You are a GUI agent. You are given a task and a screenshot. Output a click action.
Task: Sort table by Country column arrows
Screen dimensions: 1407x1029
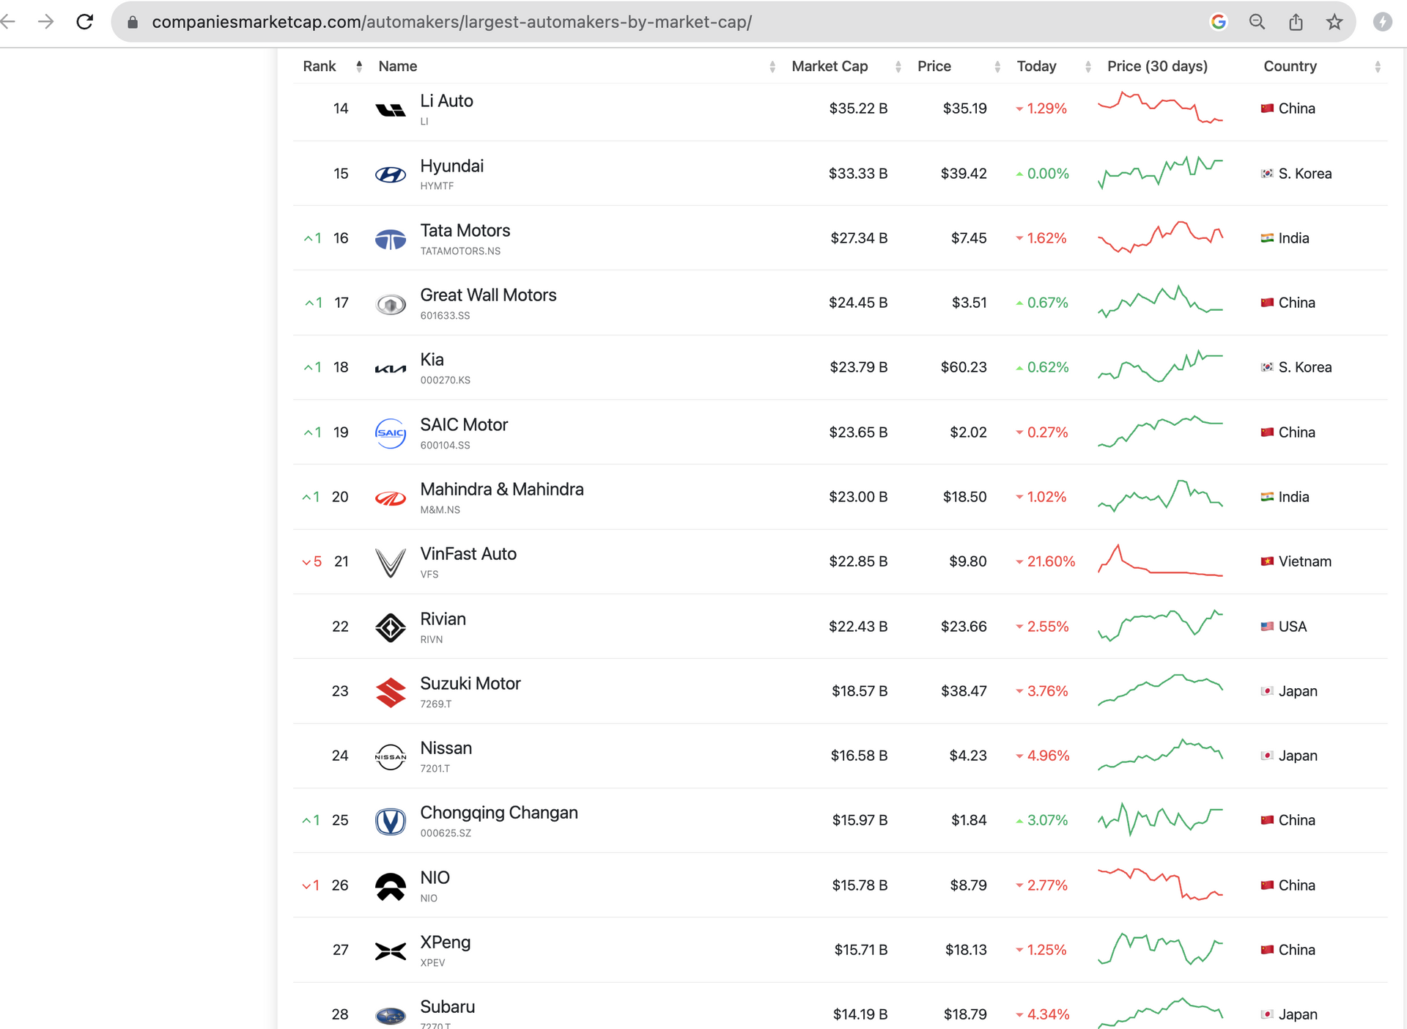(x=1378, y=67)
